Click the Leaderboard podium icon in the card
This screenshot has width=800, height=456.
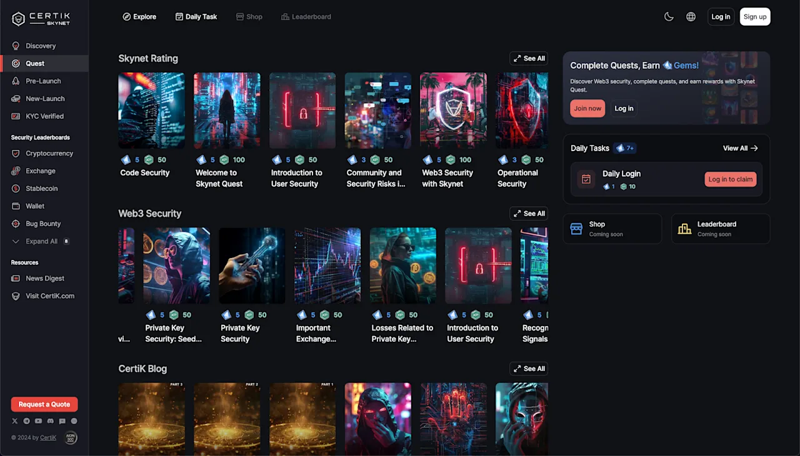(x=684, y=229)
